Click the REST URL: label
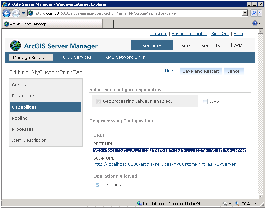The image size is (265, 208). [x=104, y=144]
